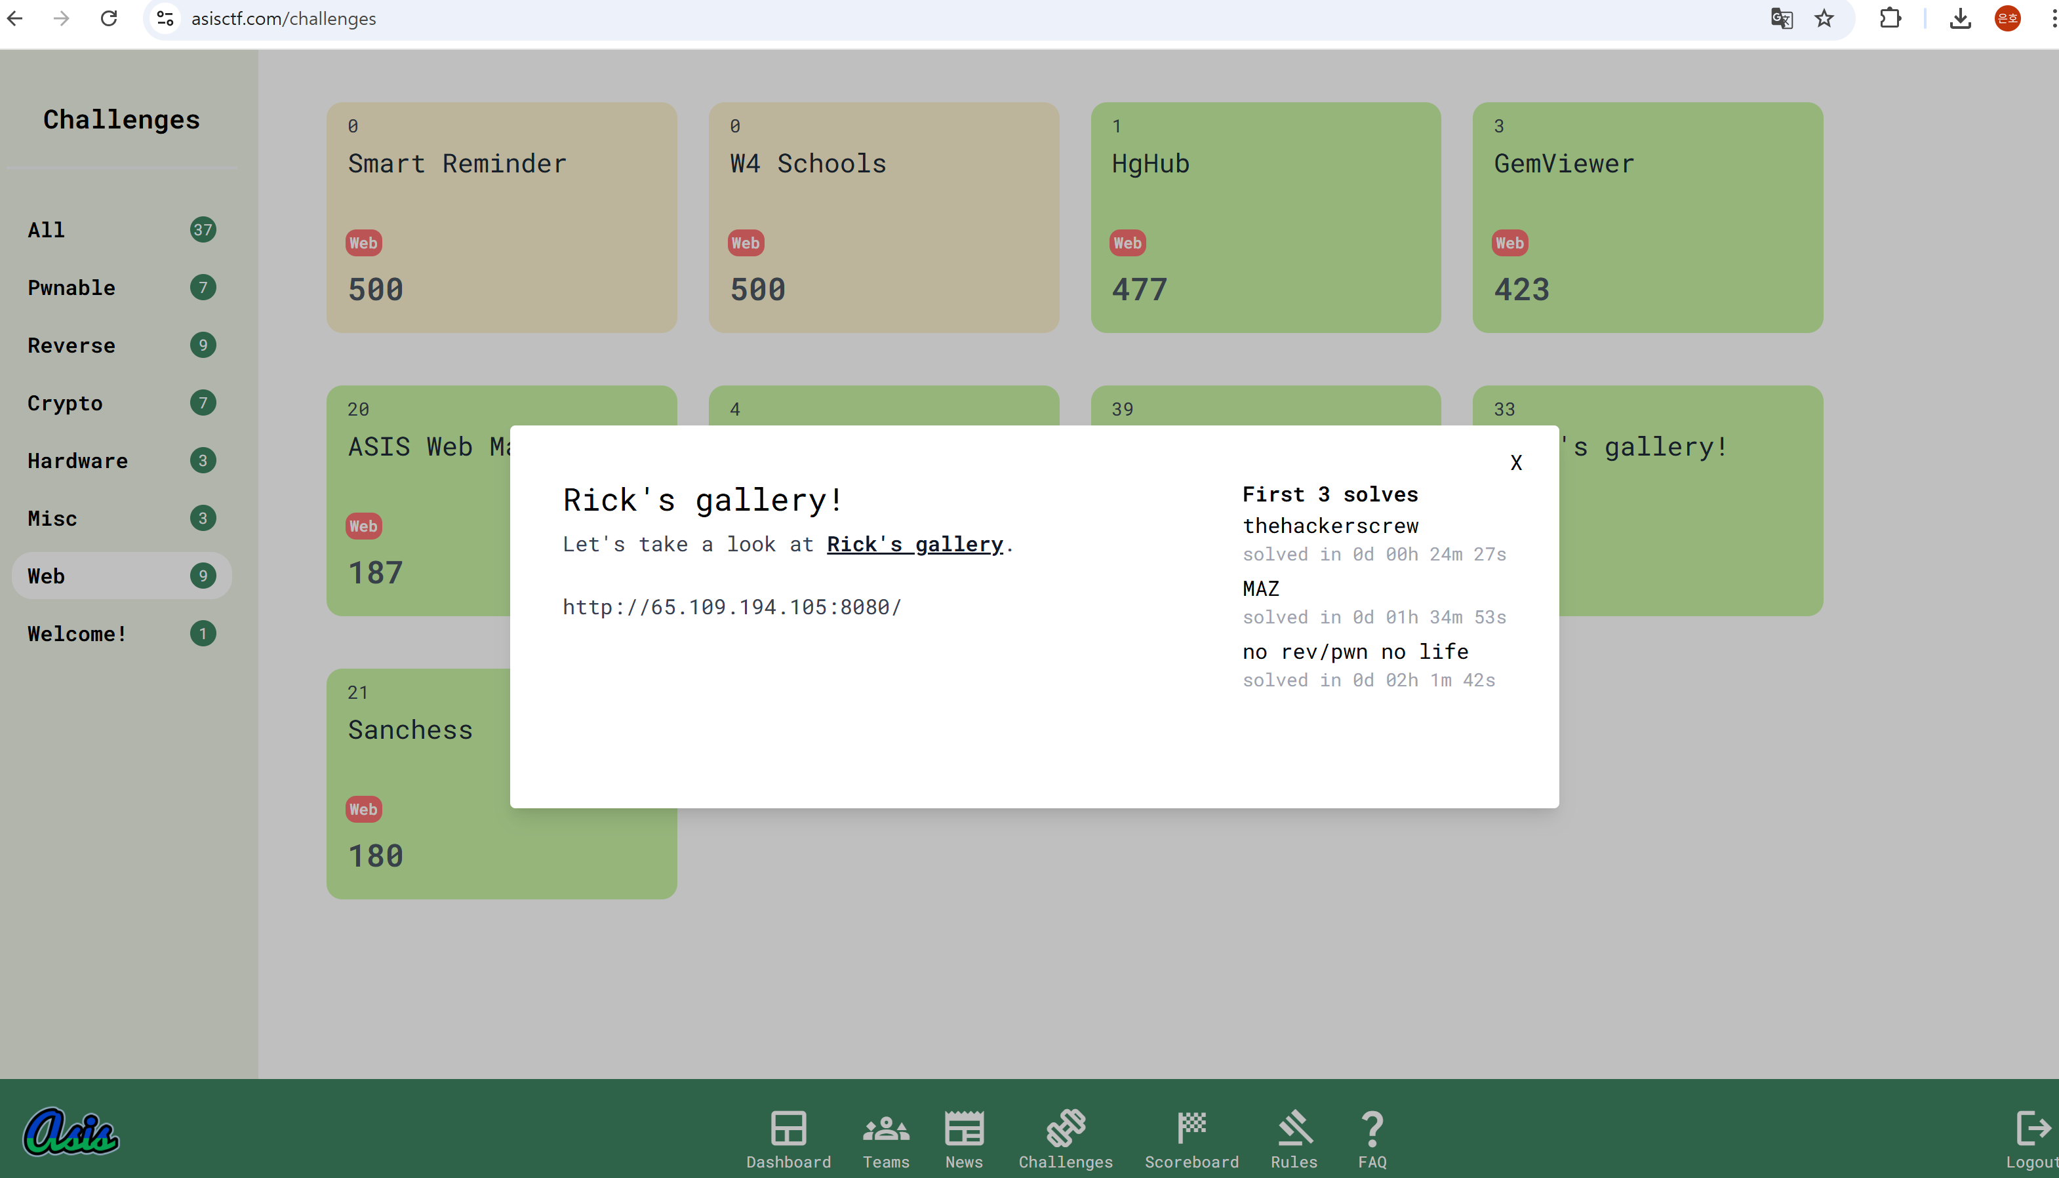The width and height of the screenshot is (2059, 1178).
Task: Open the Dashboard icon in bottom bar
Action: [788, 1129]
